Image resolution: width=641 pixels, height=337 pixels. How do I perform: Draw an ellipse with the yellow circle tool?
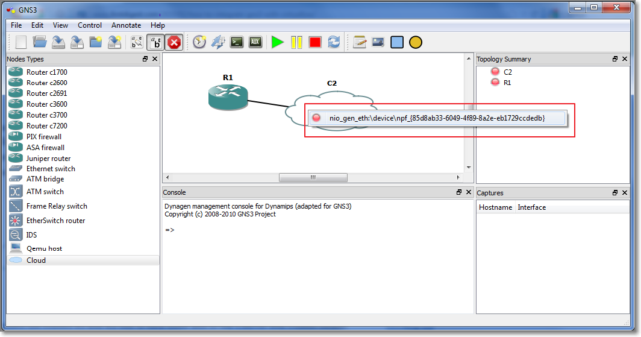click(416, 42)
